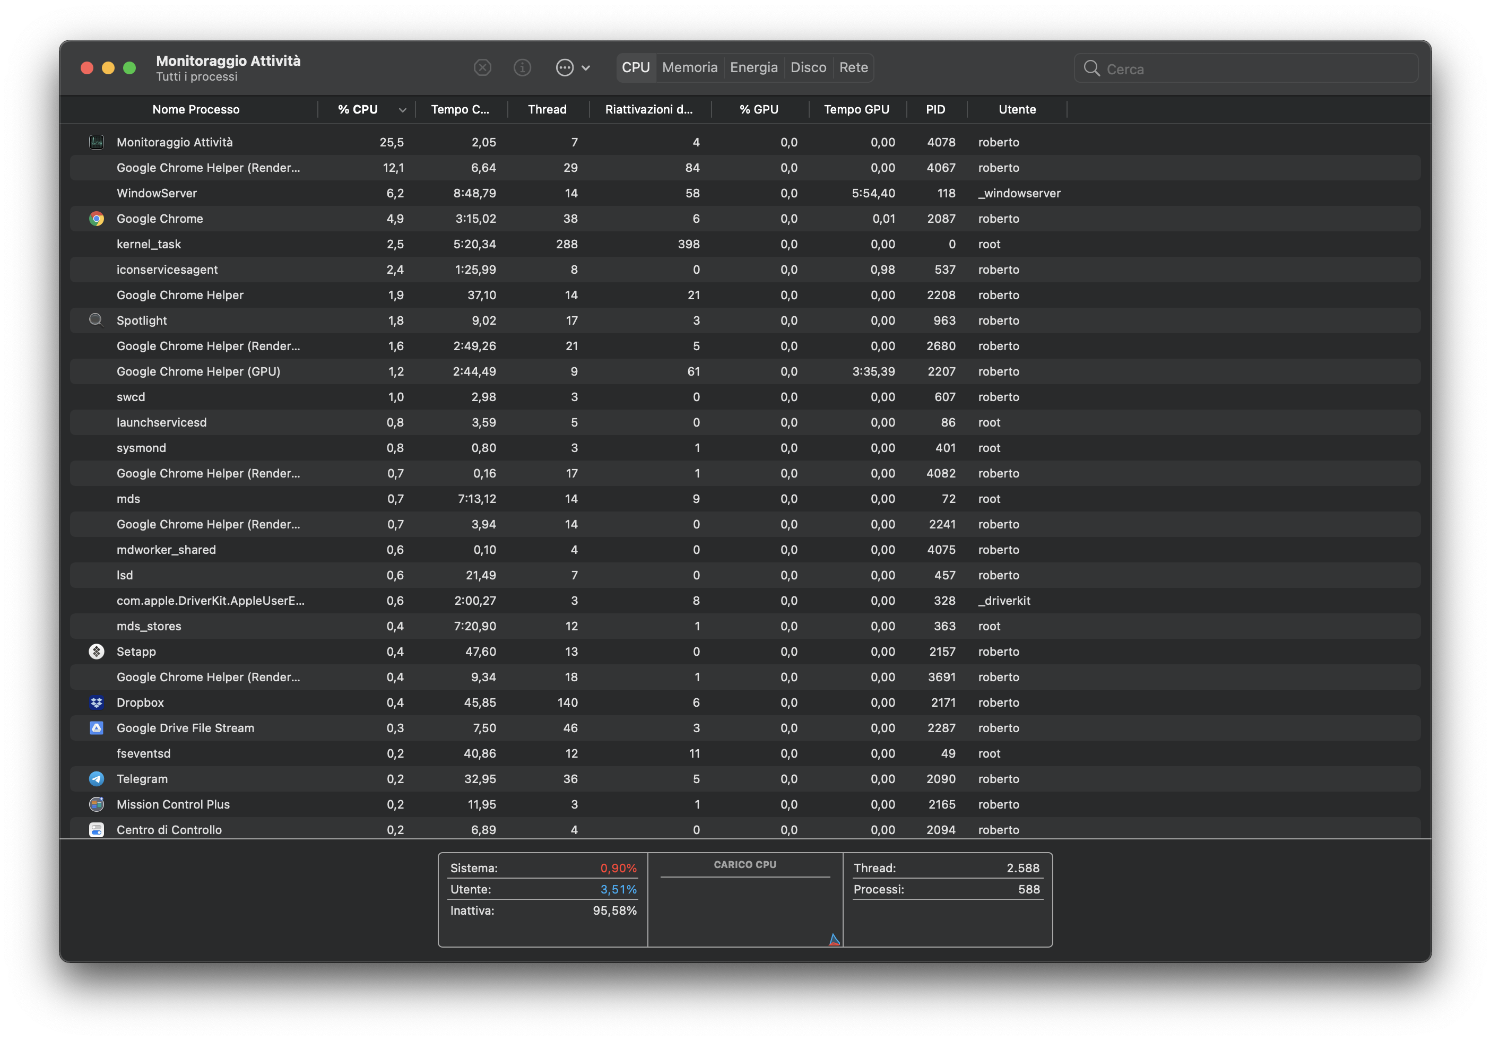Select the com.apple.DriverKit.AppleUserE... row
This screenshot has width=1491, height=1041.
click(745, 601)
